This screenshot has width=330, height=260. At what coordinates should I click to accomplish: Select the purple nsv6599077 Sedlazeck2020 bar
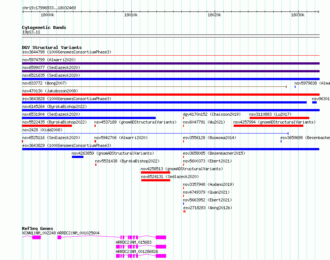(171, 71)
